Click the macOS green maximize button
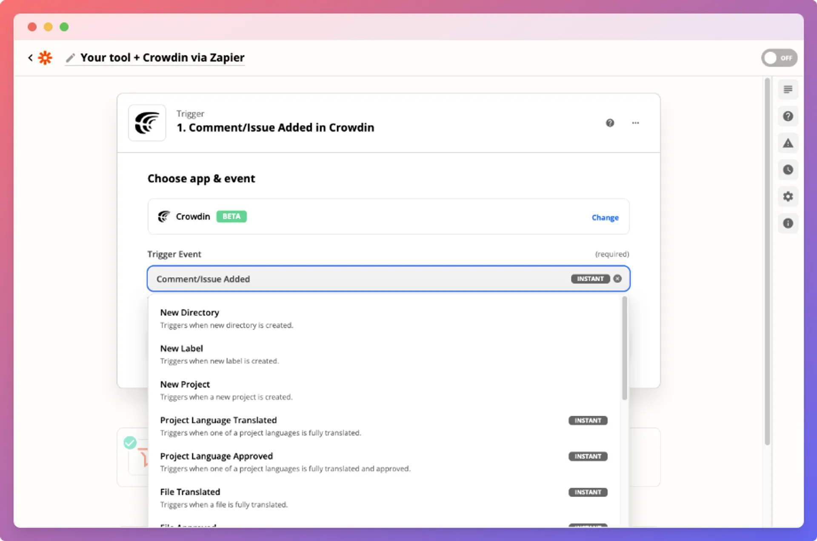 coord(64,27)
